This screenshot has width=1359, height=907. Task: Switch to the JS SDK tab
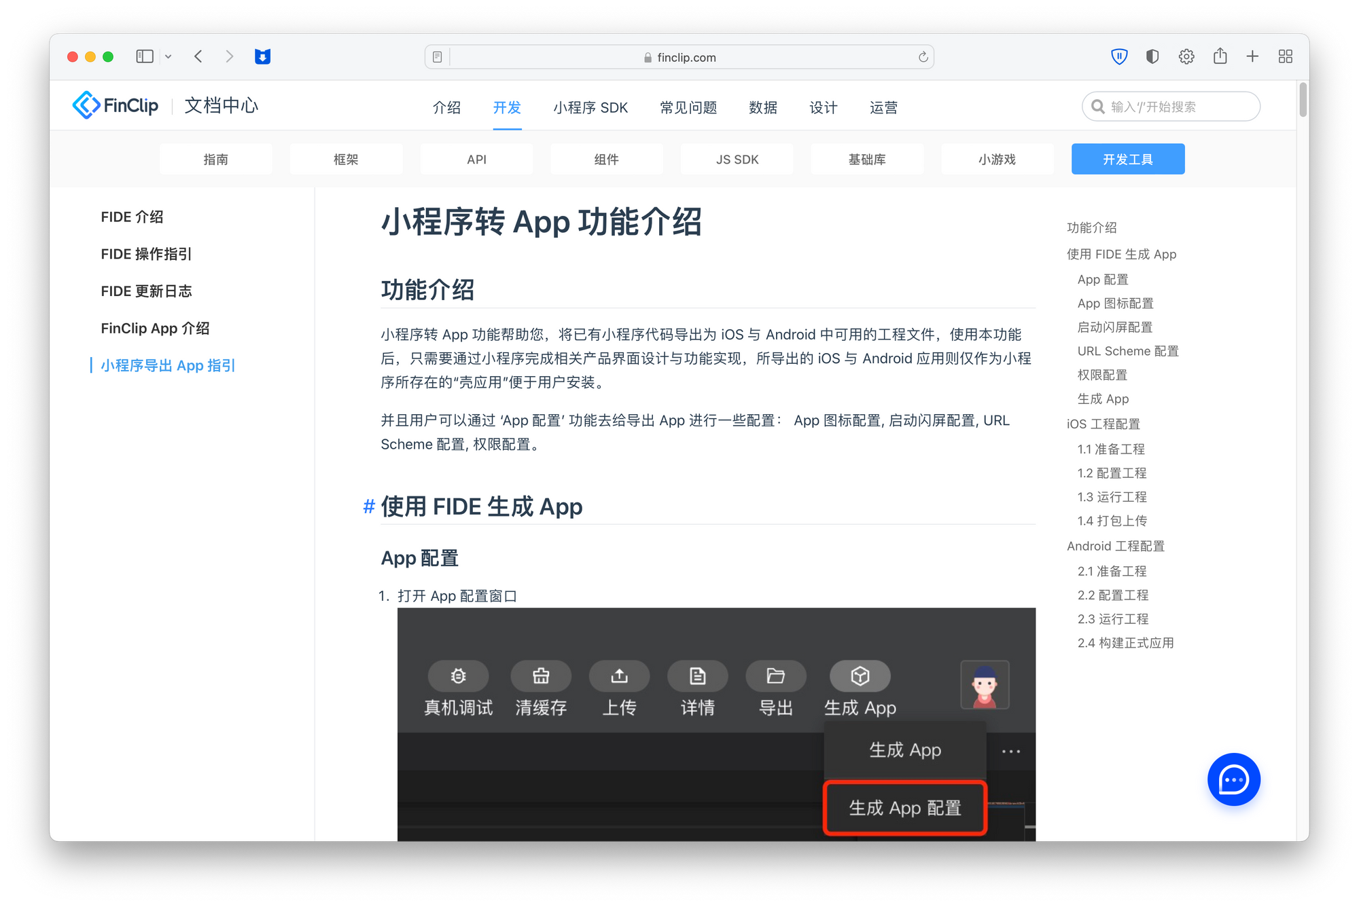click(737, 159)
